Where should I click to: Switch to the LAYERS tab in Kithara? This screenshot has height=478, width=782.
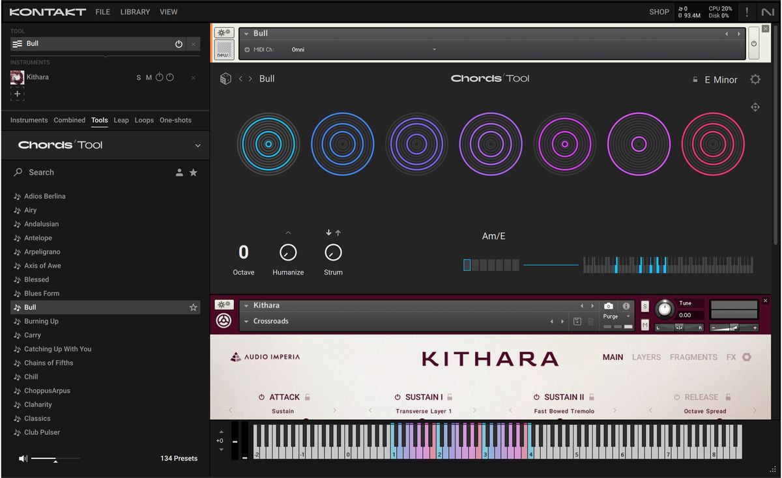(646, 357)
